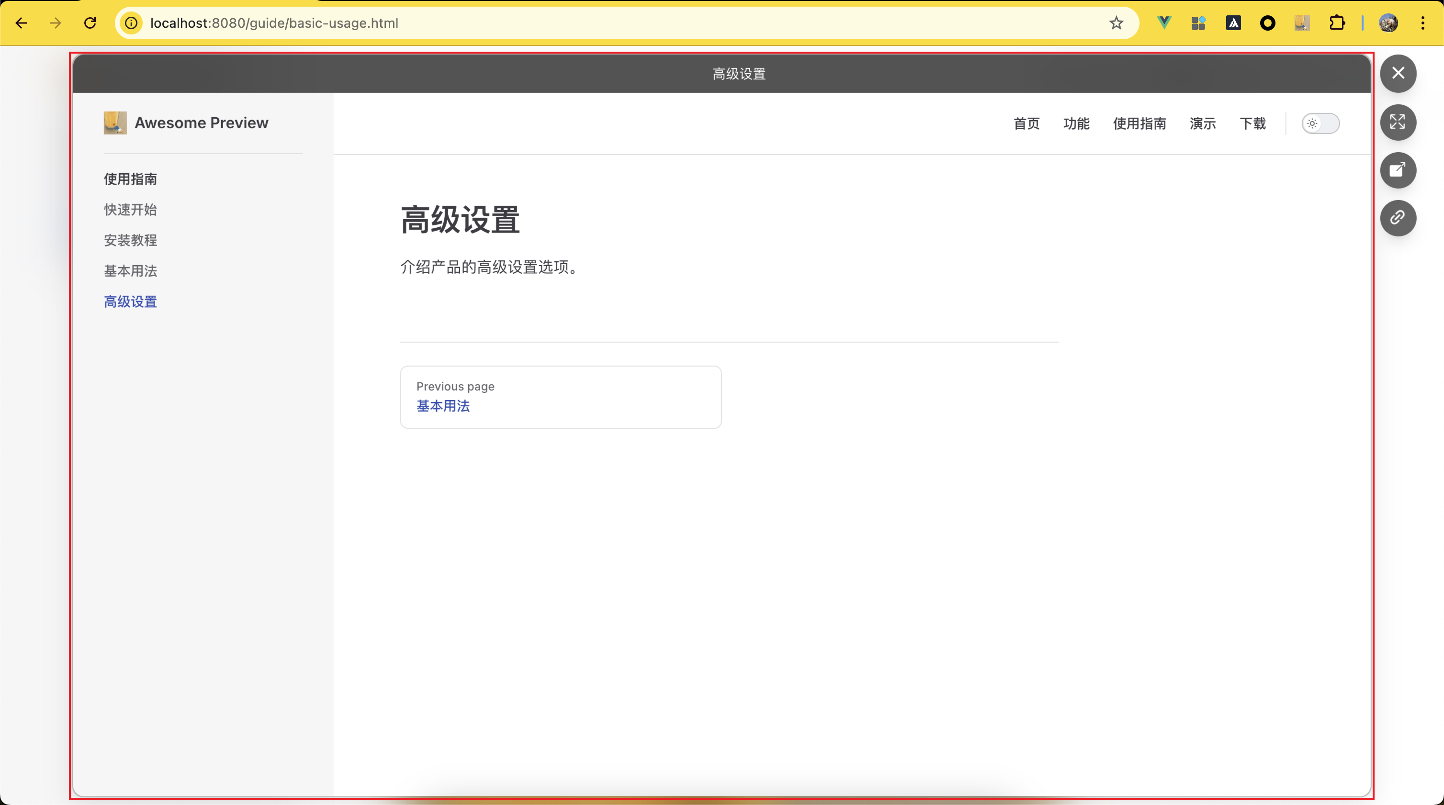Click the browser address bar URL
This screenshot has height=805, width=1444.
coord(274,23)
